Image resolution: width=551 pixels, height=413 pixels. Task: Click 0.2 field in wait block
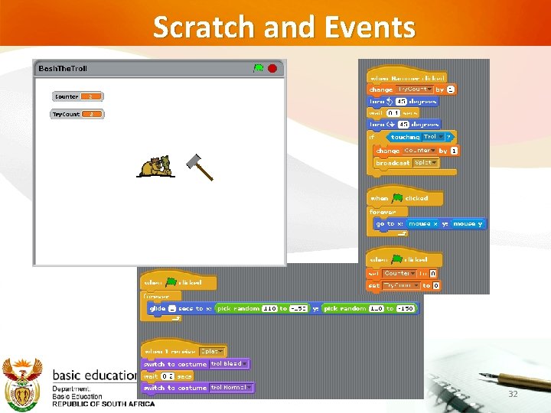pyautogui.click(x=168, y=376)
